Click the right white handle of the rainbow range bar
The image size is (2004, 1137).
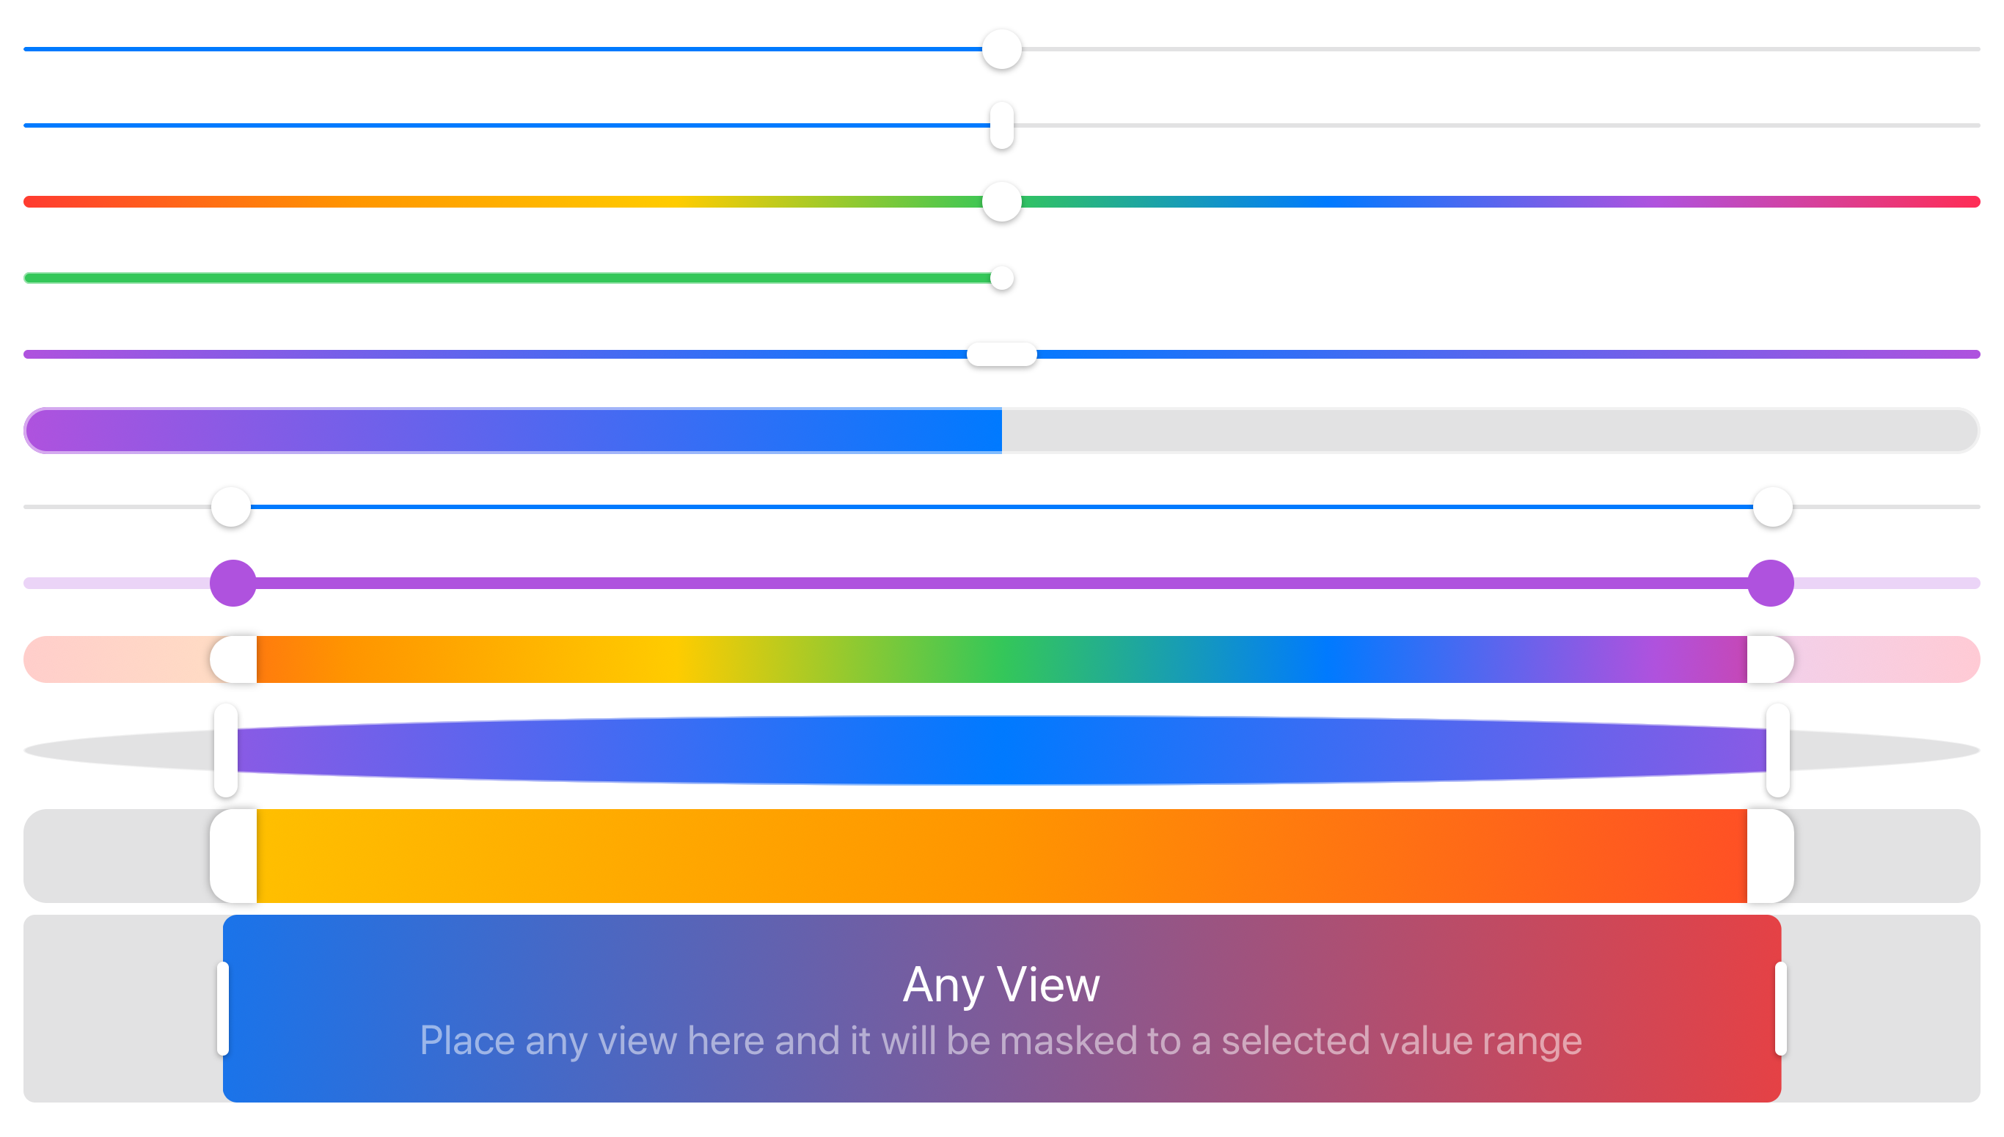(x=1771, y=660)
